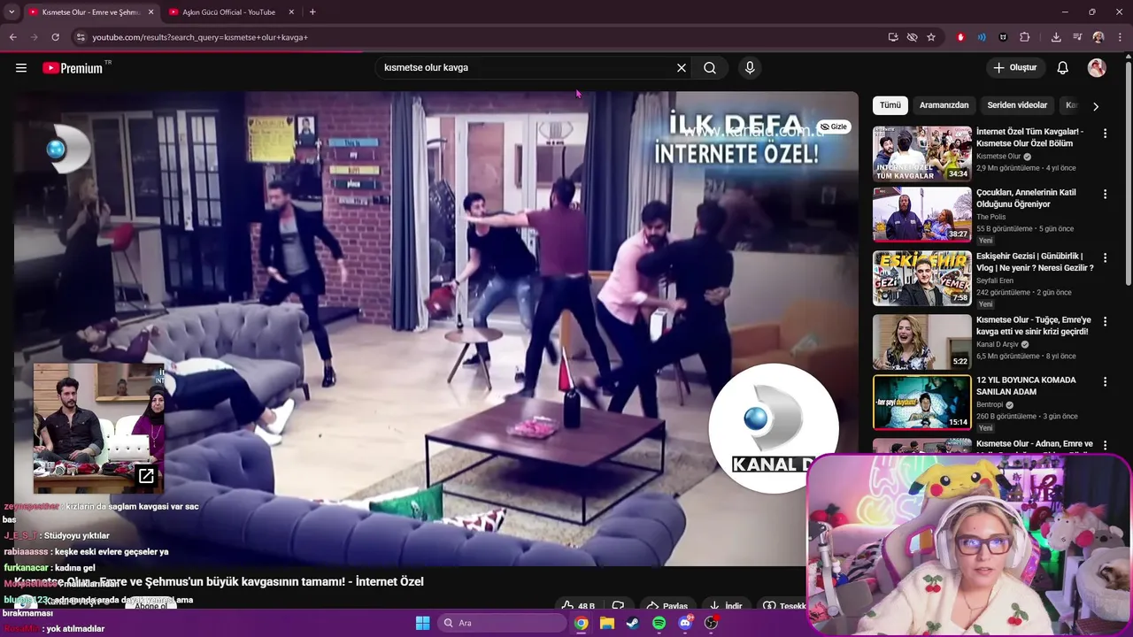Open options for 12 YIL BOYUNCA KOMADA video
The width and height of the screenshot is (1133, 637).
[1105, 381]
